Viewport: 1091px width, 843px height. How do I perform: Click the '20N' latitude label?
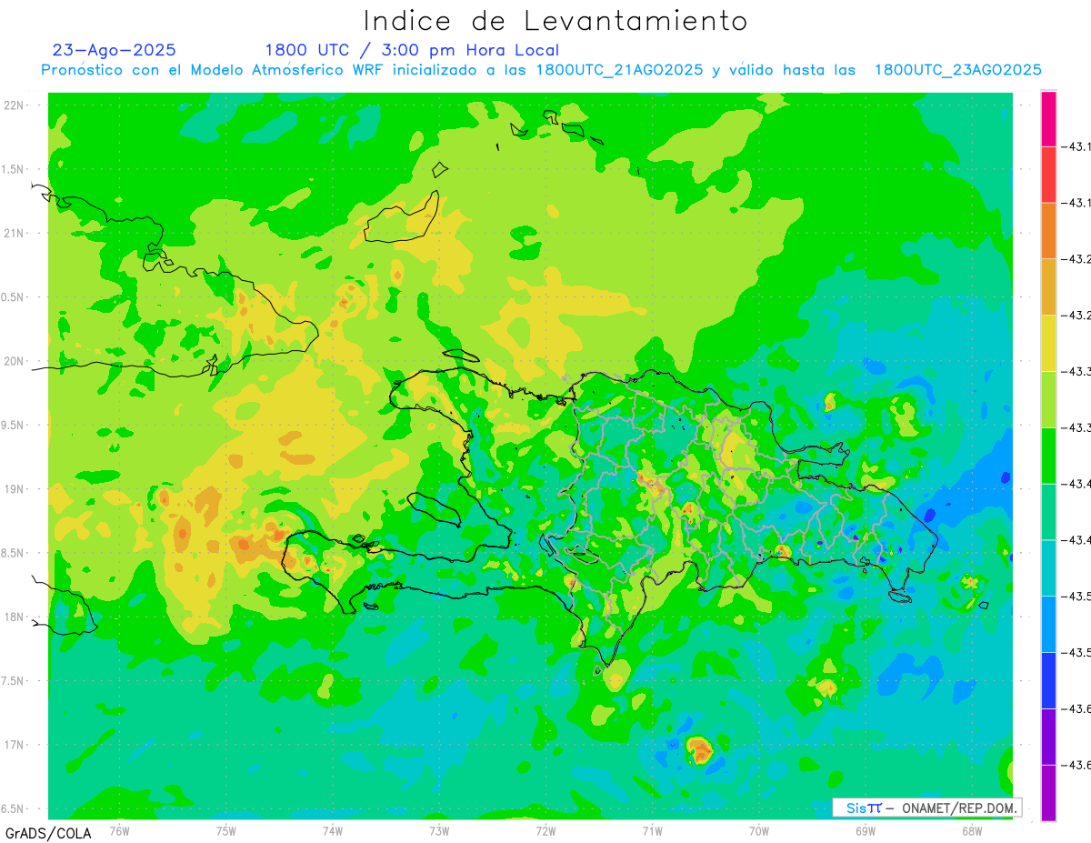tap(14, 361)
